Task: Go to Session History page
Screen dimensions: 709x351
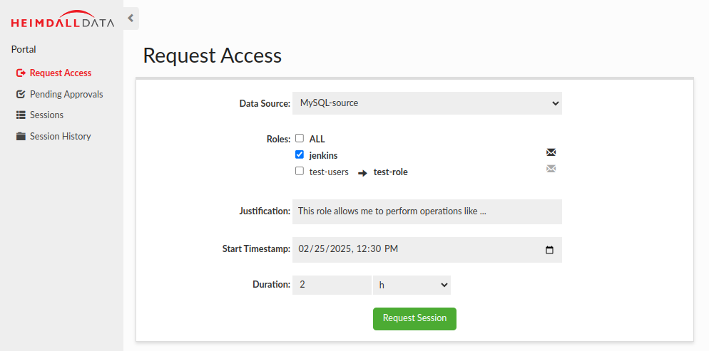Action: tap(60, 136)
